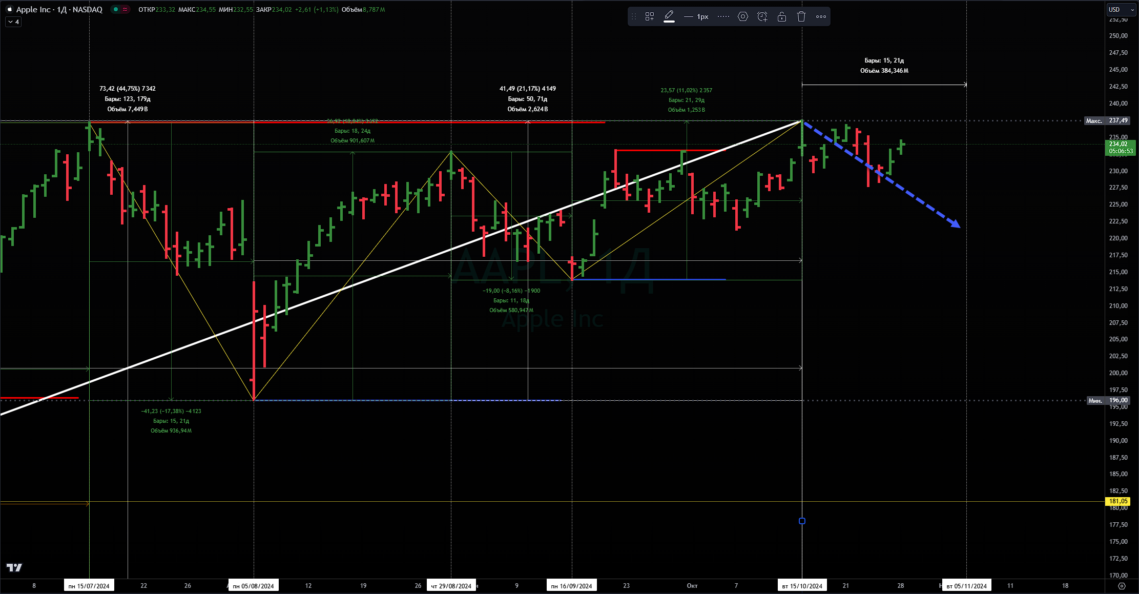Click the Окт month label on time axis
This screenshot has width=1139, height=594.
[x=692, y=586]
